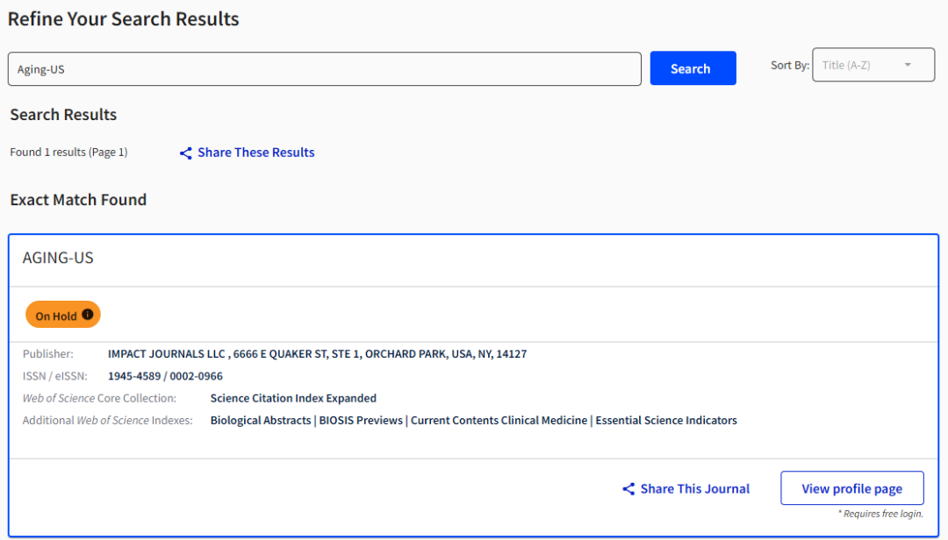Click the Refine Your Search Results heading
Viewport: 948px width, 540px height.
124,18
